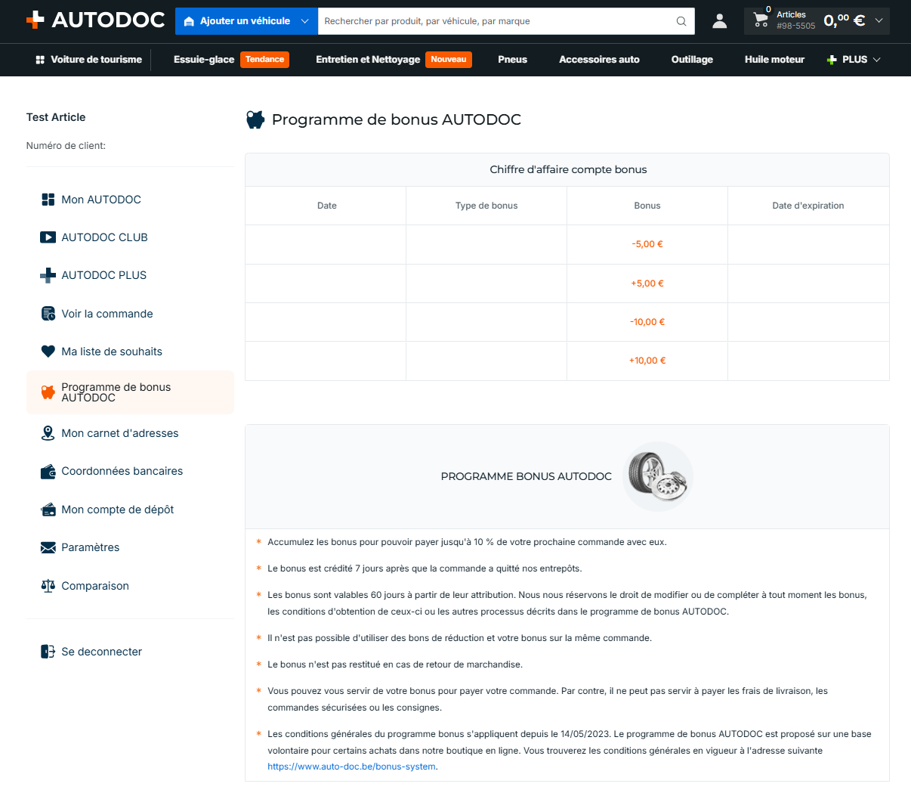Click the wishlist heart icon
The width and height of the screenshot is (911, 793).
pyautogui.click(x=48, y=352)
